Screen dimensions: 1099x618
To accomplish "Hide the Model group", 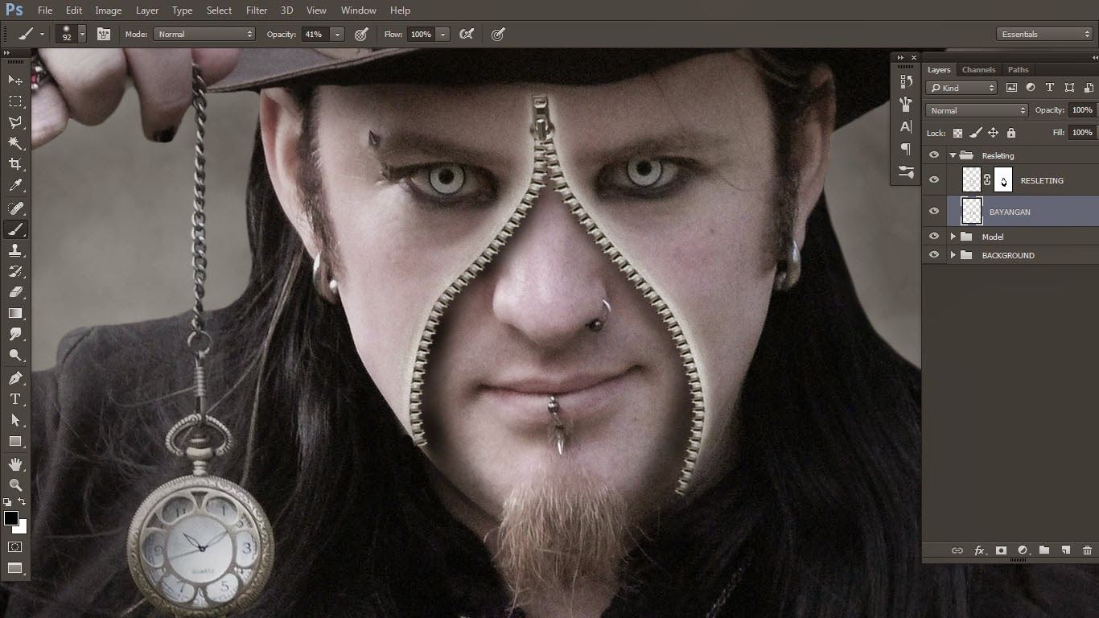I will 934,237.
